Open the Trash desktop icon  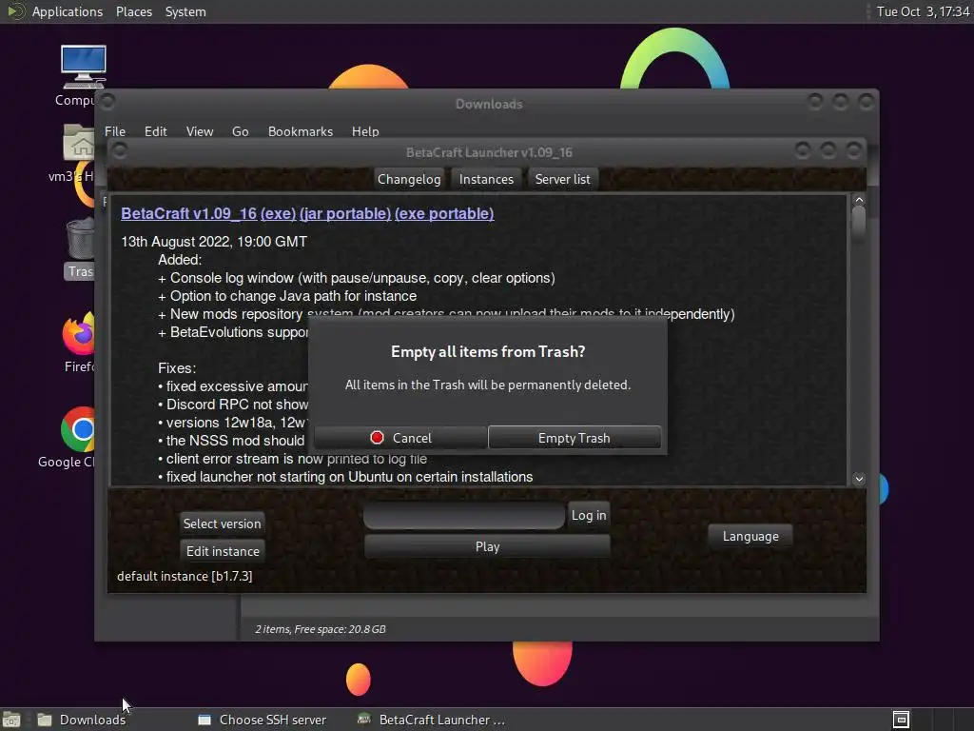81,239
